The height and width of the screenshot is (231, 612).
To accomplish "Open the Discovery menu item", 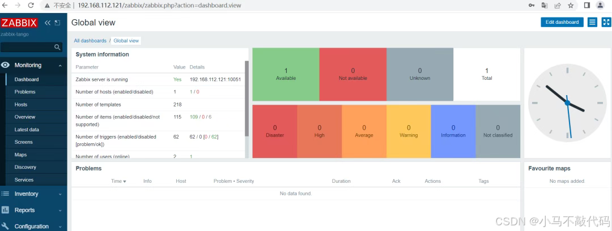I will pyautogui.click(x=25, y=167).
